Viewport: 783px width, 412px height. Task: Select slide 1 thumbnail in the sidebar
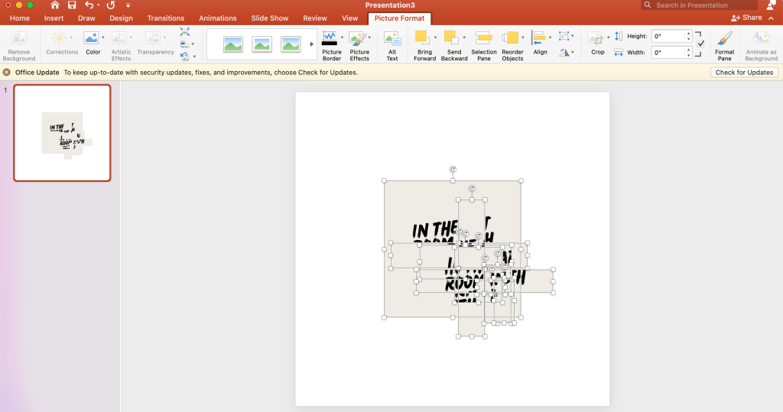tap(62, 133)
